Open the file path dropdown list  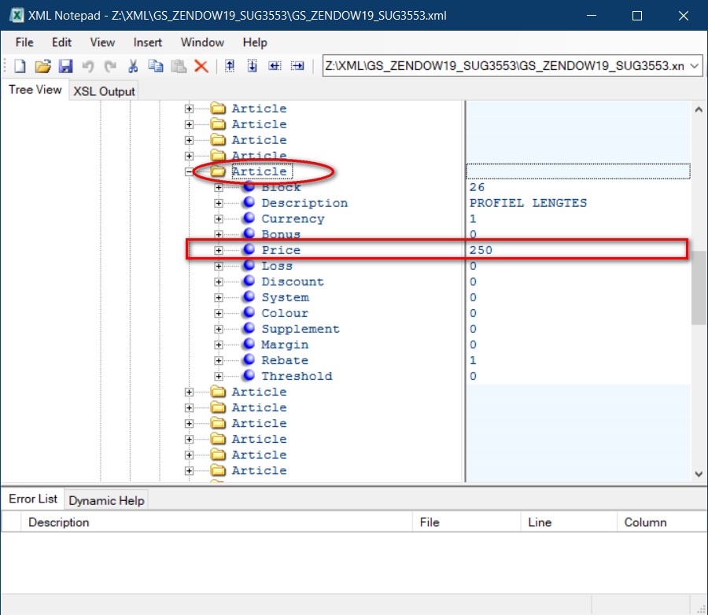tap(695, 66)
